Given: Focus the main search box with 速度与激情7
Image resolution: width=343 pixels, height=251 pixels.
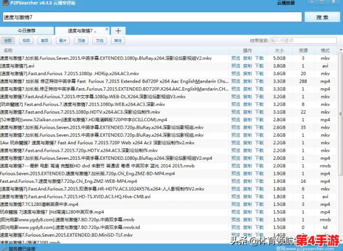Looking at the screenshot, I should [152, 17].
